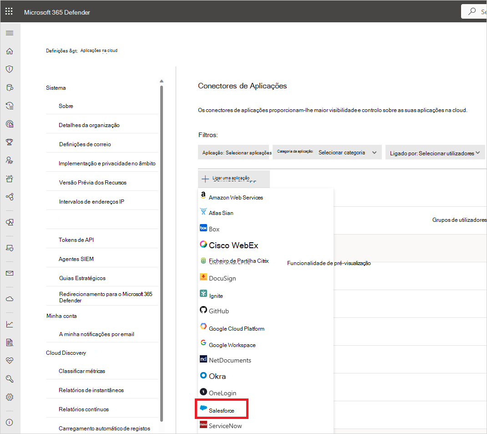The image size is (487, 434).
Task: Click the Ligar uma aplicação button
Action: pyautogui.click(x=234, y=177)
